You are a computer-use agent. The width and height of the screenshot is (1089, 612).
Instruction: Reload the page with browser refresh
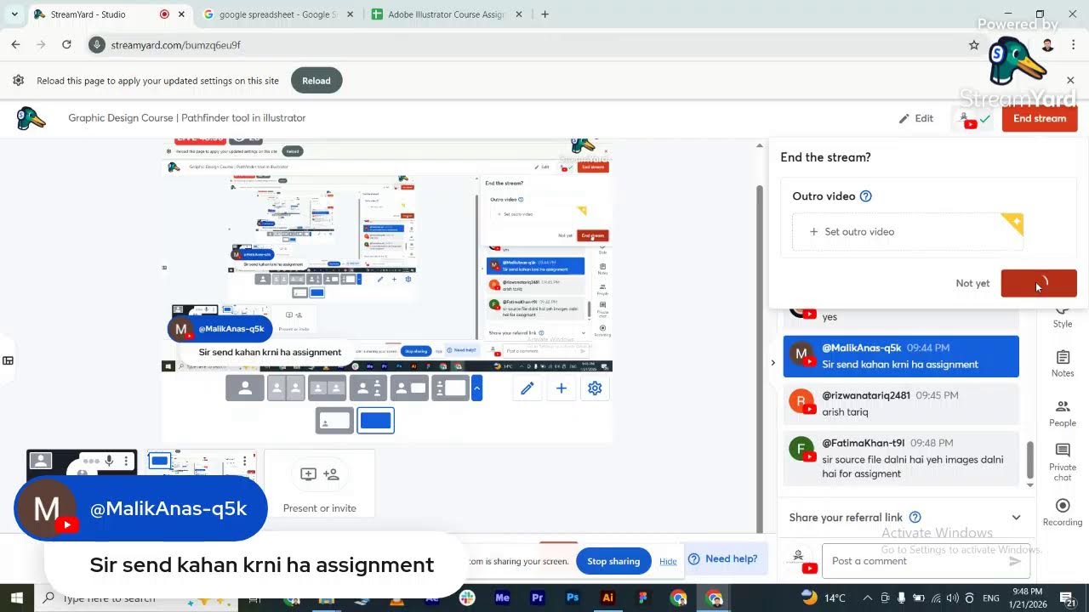pos(66,45)
